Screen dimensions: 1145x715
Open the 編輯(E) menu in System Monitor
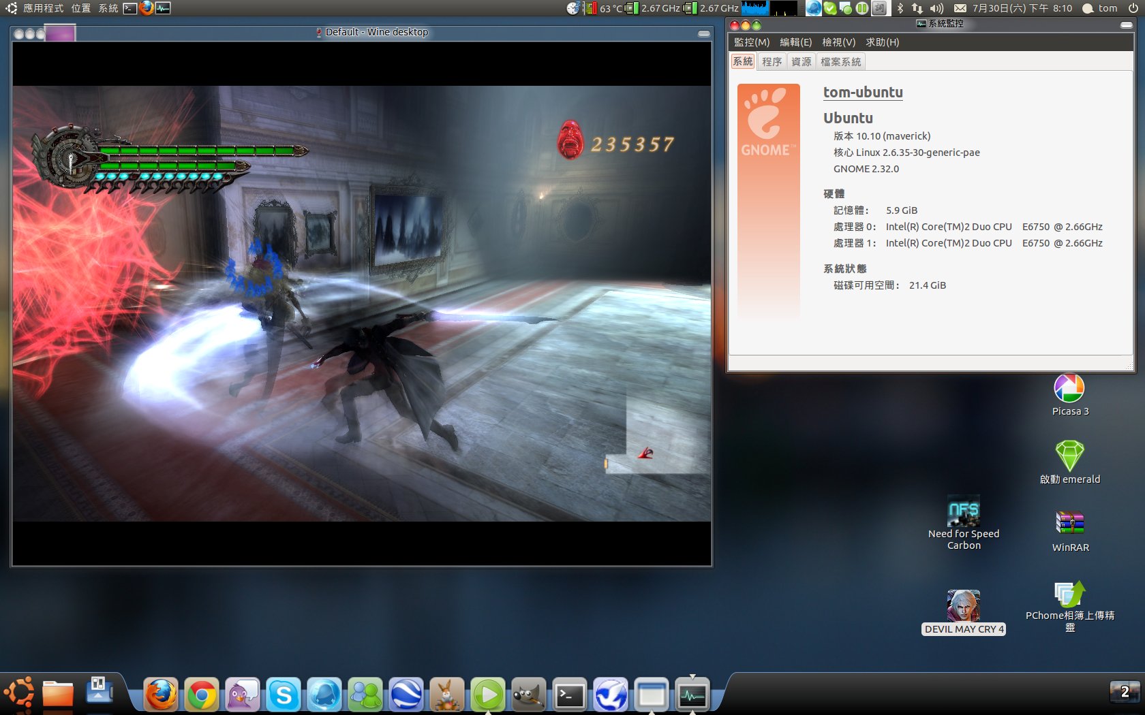(796, 42)
